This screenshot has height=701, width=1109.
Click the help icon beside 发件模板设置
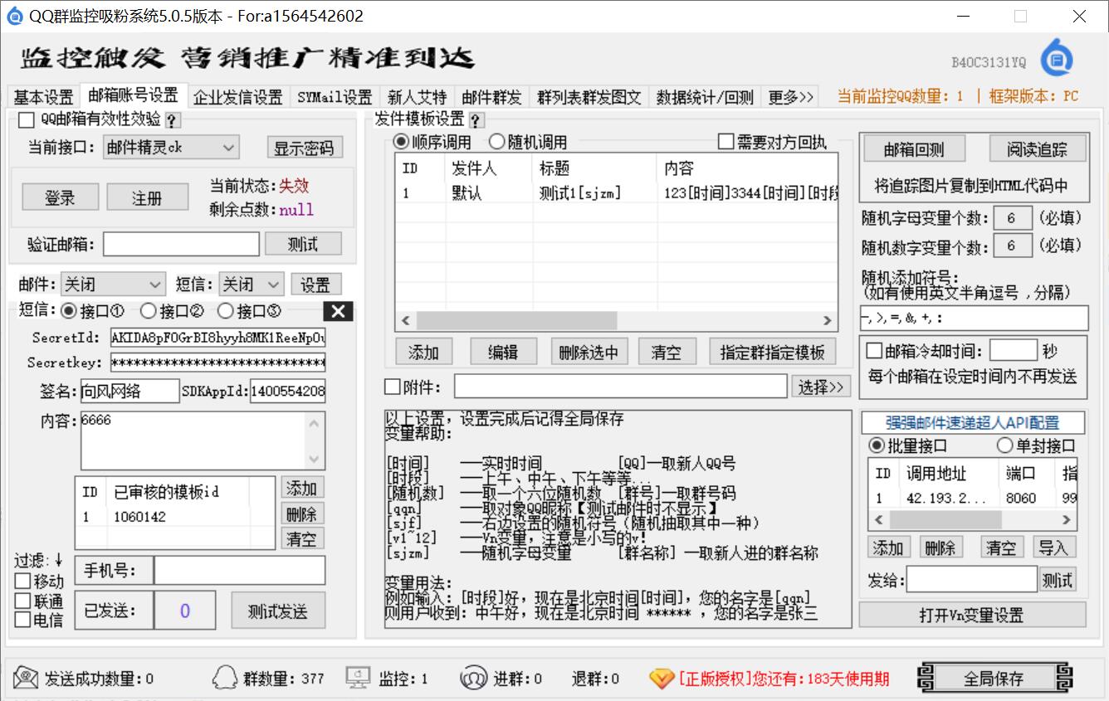coord(476,121)
